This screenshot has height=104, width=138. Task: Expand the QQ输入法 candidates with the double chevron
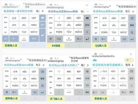133,12
